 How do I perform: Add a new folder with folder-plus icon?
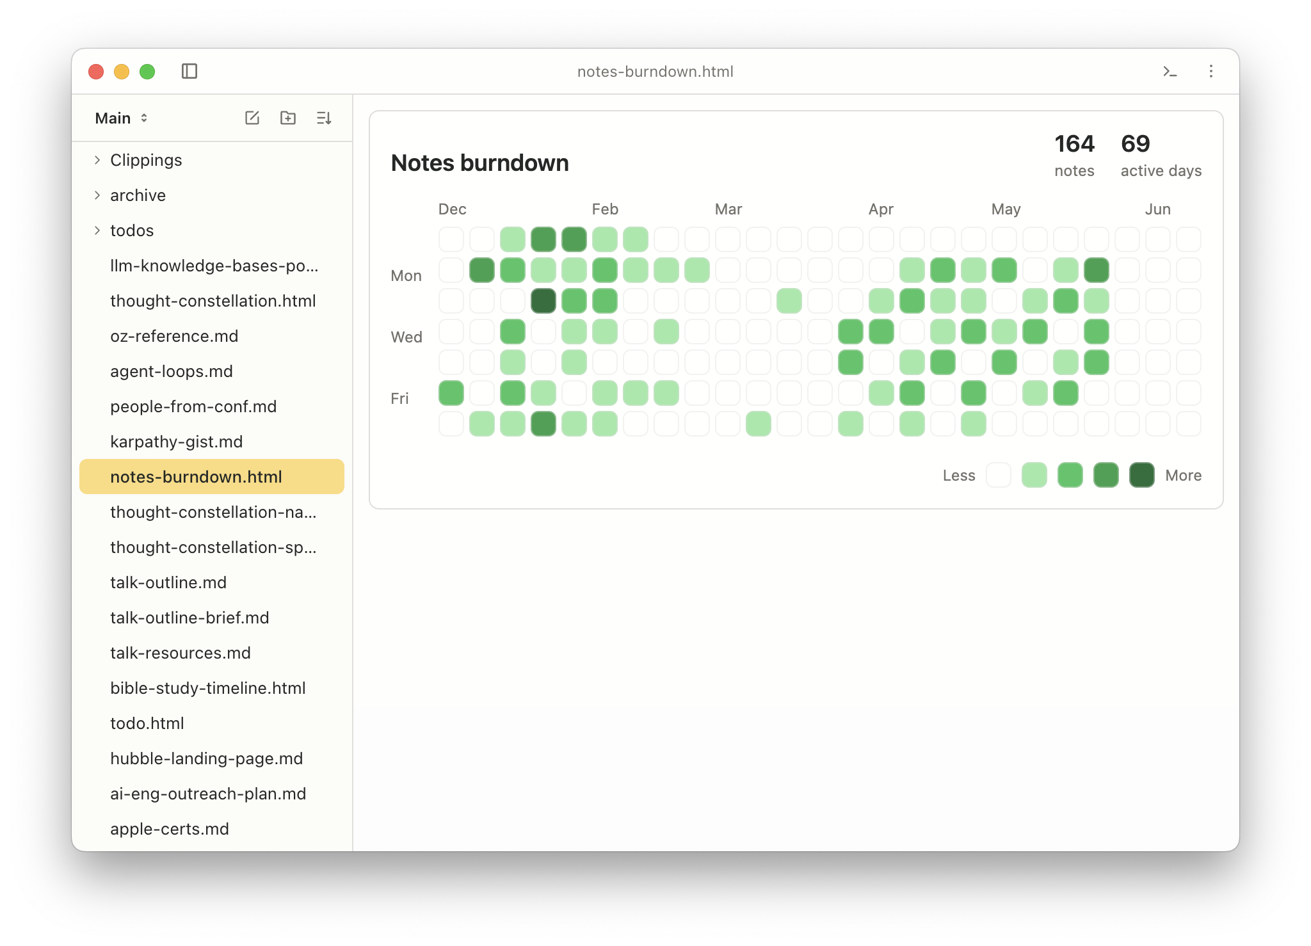click(288, 118)
